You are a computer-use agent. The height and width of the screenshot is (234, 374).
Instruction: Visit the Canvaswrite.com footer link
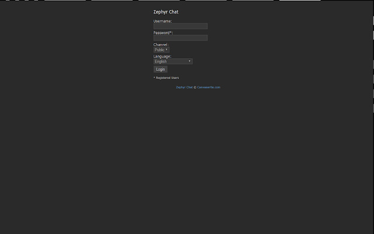pos(209,87)
